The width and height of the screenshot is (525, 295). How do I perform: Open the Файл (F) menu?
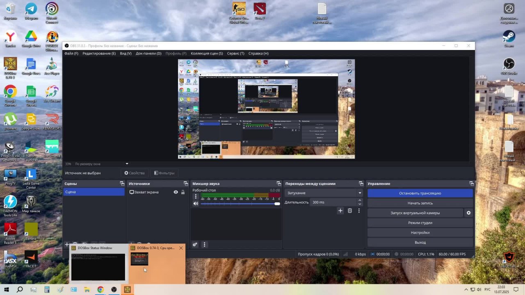click(x=71, y=53)
